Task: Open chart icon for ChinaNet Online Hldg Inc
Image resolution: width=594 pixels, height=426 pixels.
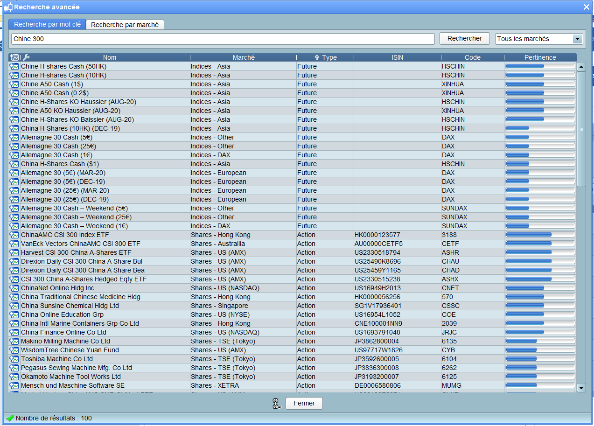Action: coord(14,288)
